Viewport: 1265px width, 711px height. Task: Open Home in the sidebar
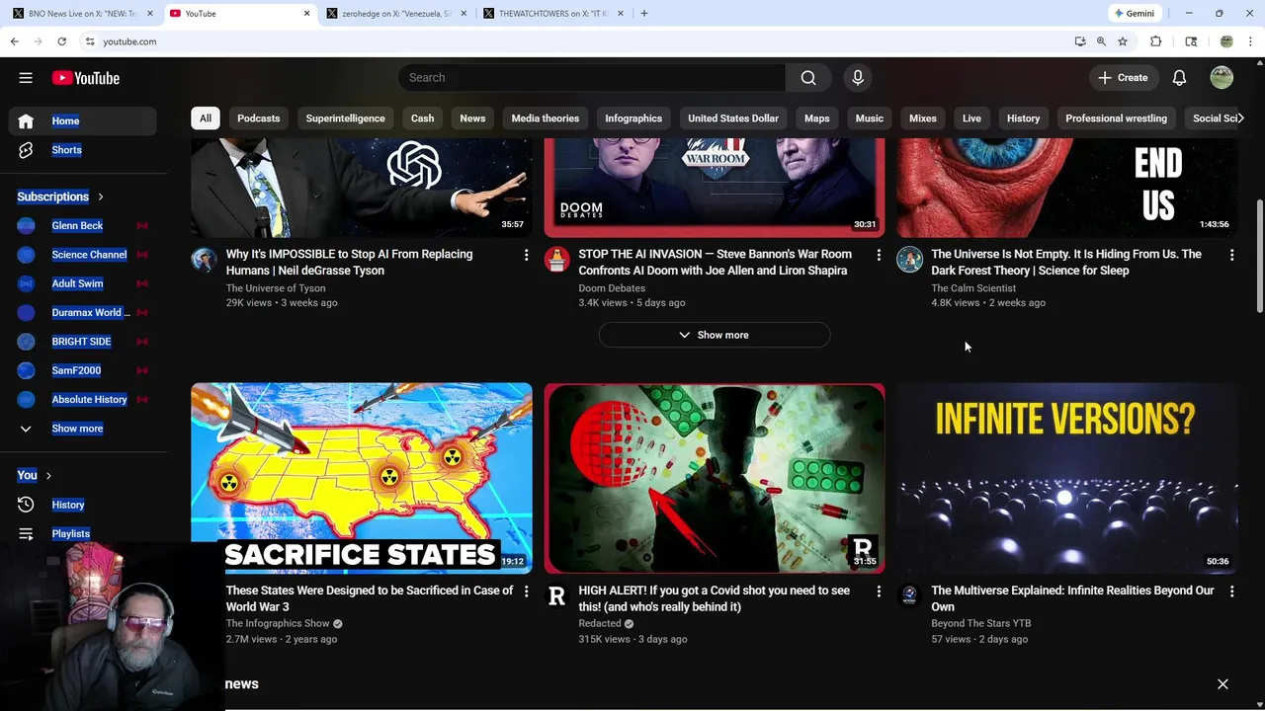(x=83, y=120)
